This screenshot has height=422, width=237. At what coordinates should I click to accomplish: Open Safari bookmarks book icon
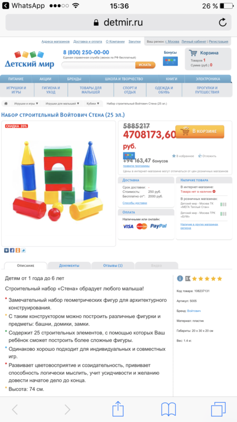pos(169,409)
